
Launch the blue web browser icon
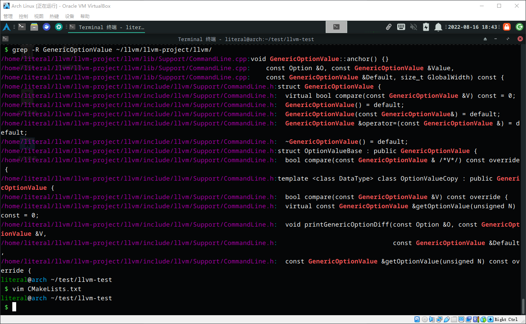click(47, 27)
